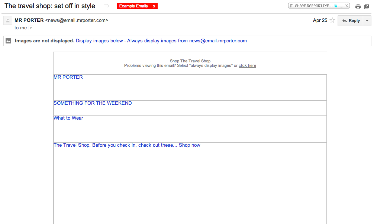
Task: Click the image placeholder icon in notice bar
Action: coord(9,41)
